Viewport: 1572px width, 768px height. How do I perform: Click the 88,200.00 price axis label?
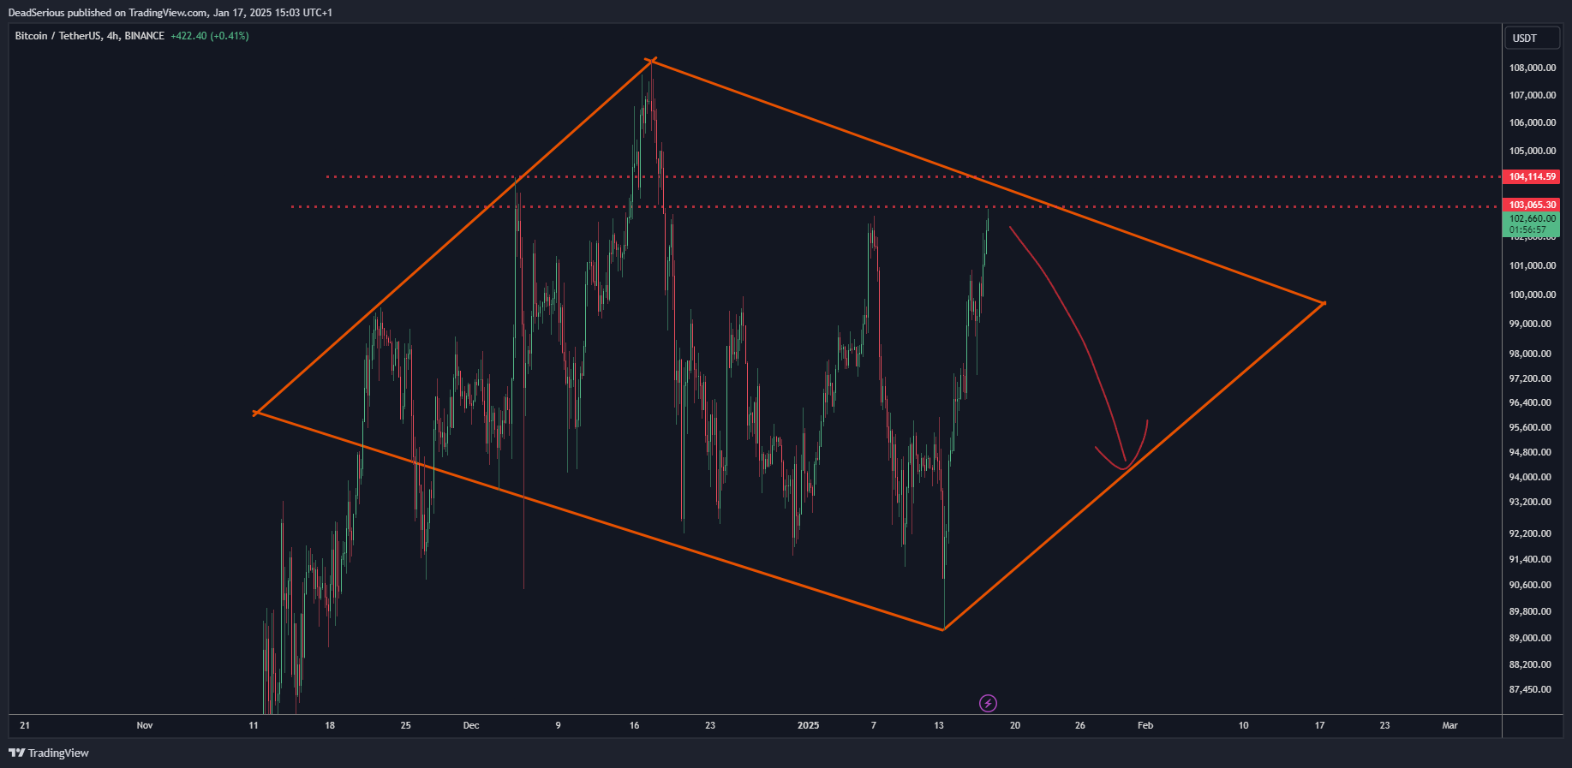[1530, 664]
